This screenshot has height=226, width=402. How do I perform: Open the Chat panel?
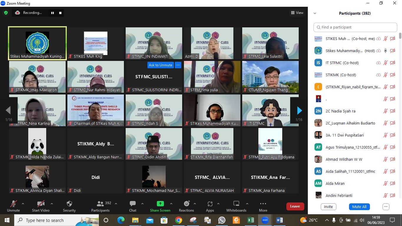pyautogui.click(x=132, y=206)
